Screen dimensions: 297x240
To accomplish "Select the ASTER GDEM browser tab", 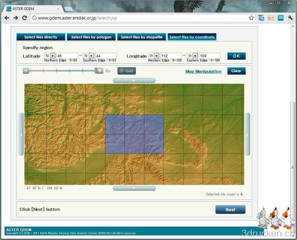I will click(32, 9).
